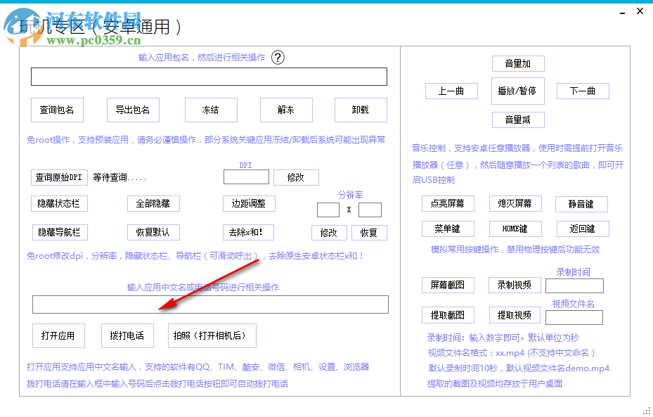Screen dimensions: 653x417
Task: Go to previous track with 上一曲
Action: point(451,91)
